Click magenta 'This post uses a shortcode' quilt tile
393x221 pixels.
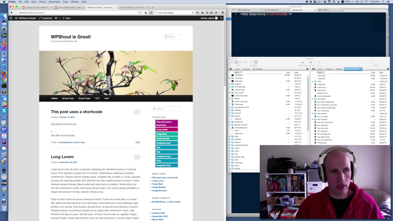click(166, 123)
